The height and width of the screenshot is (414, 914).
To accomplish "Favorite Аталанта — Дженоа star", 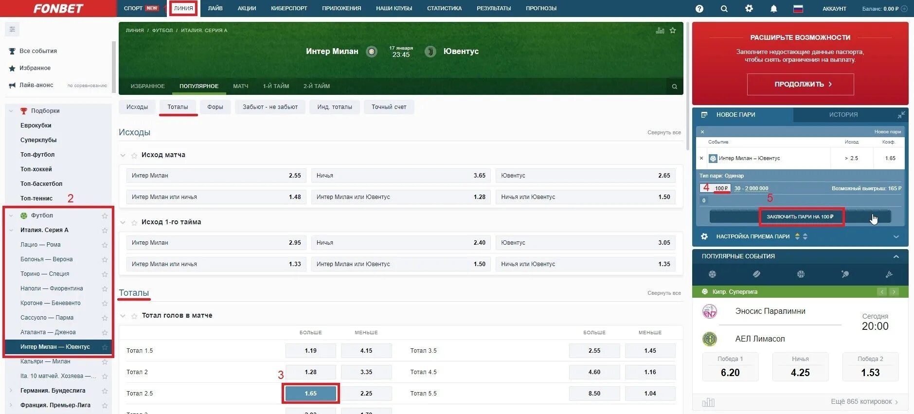I will [105, 332].
